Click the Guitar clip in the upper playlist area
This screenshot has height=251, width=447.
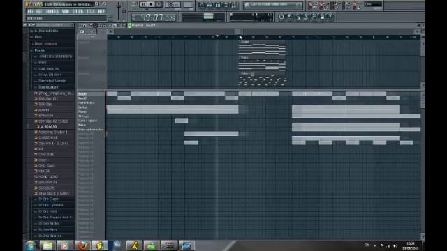pos(262,47)
